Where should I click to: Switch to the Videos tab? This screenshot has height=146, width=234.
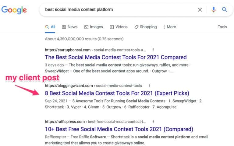pos(119,27)
